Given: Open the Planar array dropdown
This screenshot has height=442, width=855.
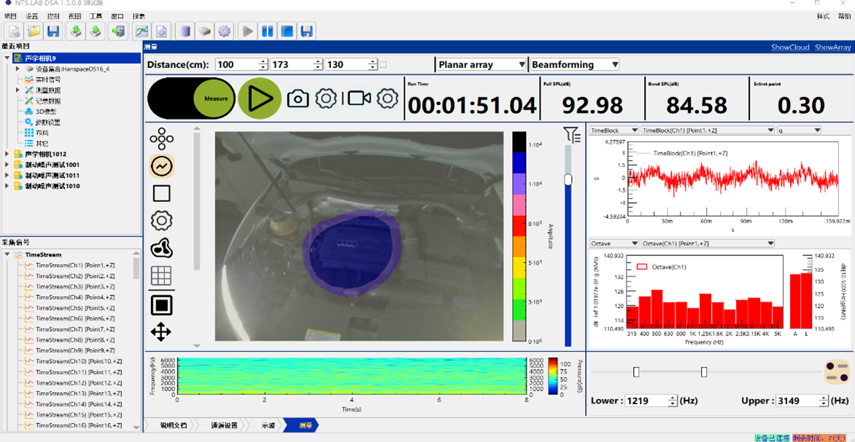Looking at the screenshot, I should point(481,64).
